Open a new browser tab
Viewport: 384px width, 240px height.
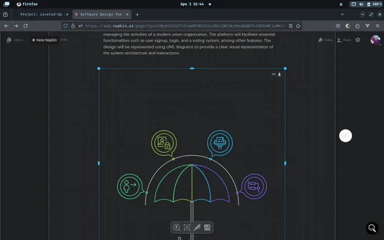click(137, 15)
